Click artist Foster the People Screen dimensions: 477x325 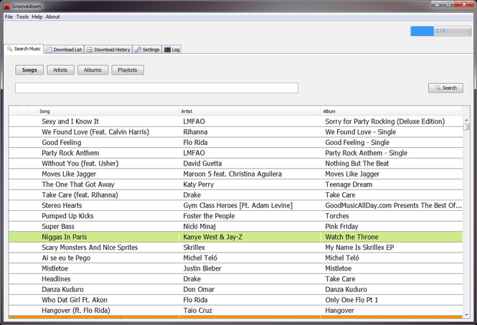tap(209, 216)
